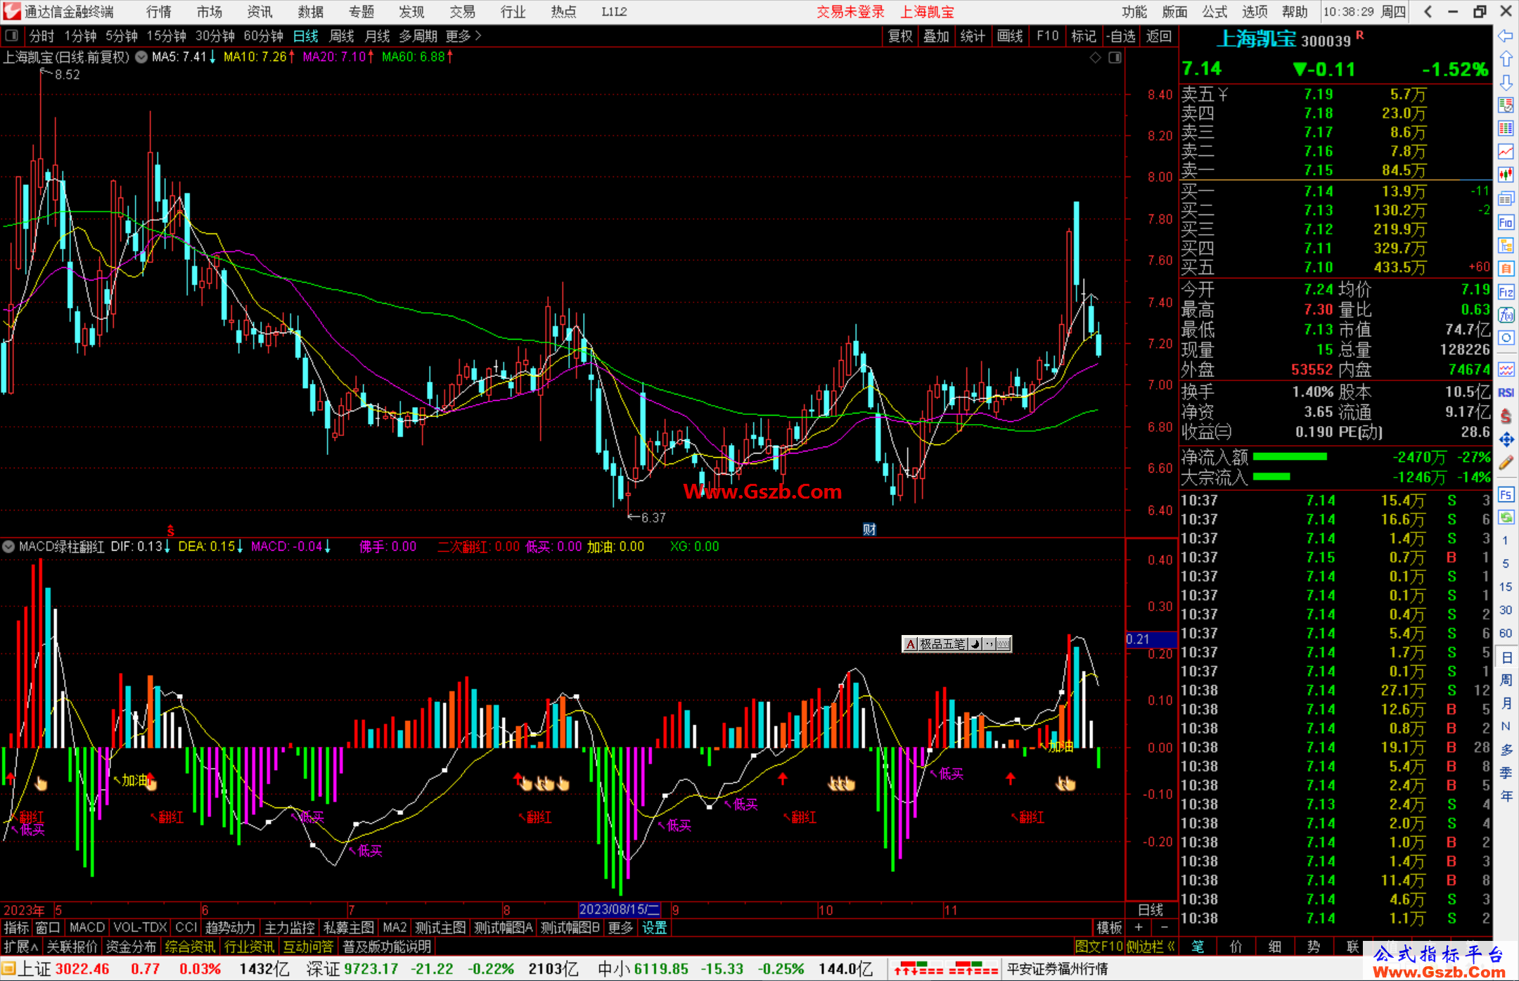Open the 行情 menu

(x=158, y=11)
